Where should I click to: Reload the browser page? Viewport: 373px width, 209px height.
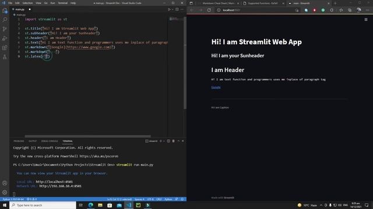(209, 10)
